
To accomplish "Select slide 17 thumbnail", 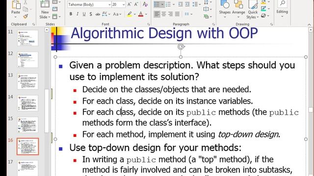I will coord(27,168).
